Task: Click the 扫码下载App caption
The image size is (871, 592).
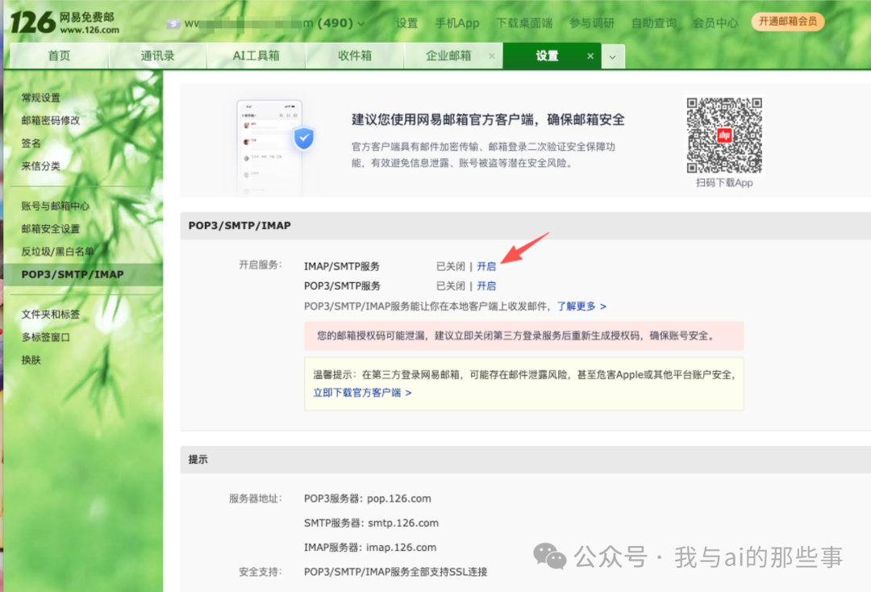Action: point(723,183)
